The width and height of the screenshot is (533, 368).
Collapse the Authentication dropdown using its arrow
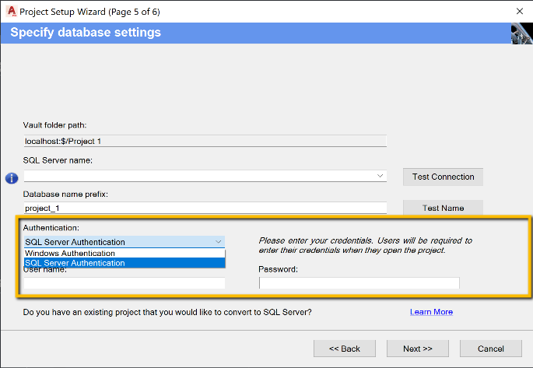coord(219,242)
